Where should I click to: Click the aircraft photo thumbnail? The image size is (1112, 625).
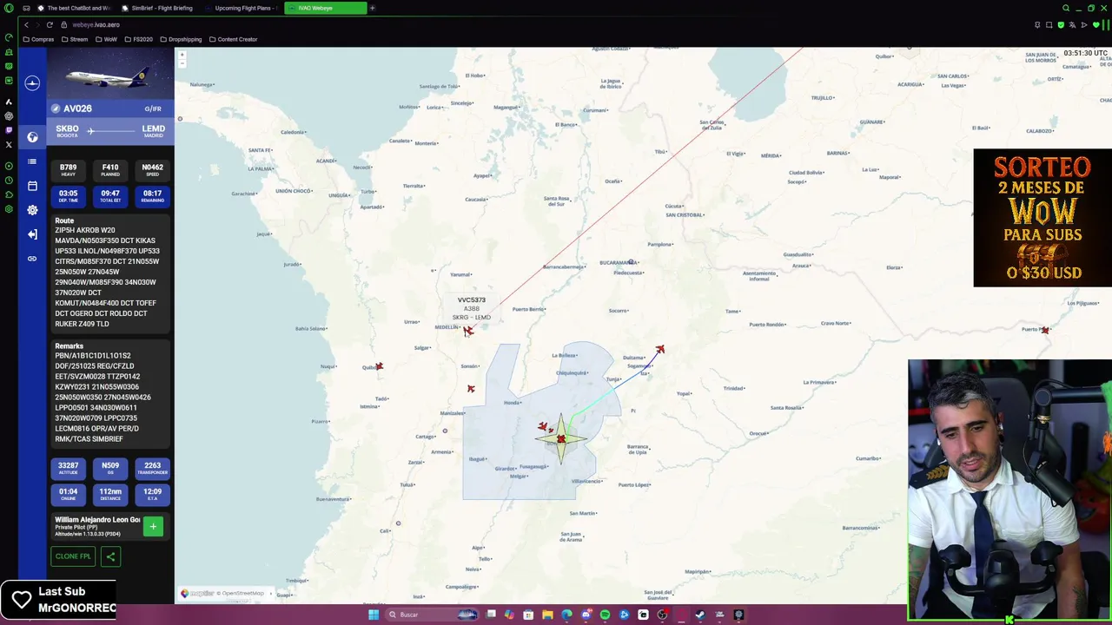(110, 74)
